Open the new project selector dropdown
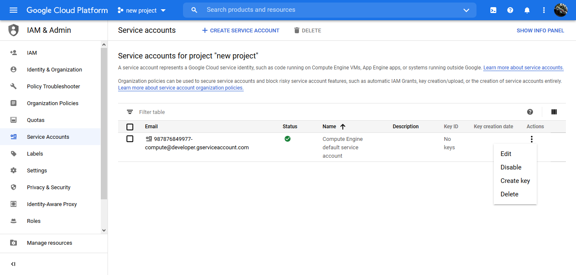Screen dimensions: 576x275 tap(142, 11)
